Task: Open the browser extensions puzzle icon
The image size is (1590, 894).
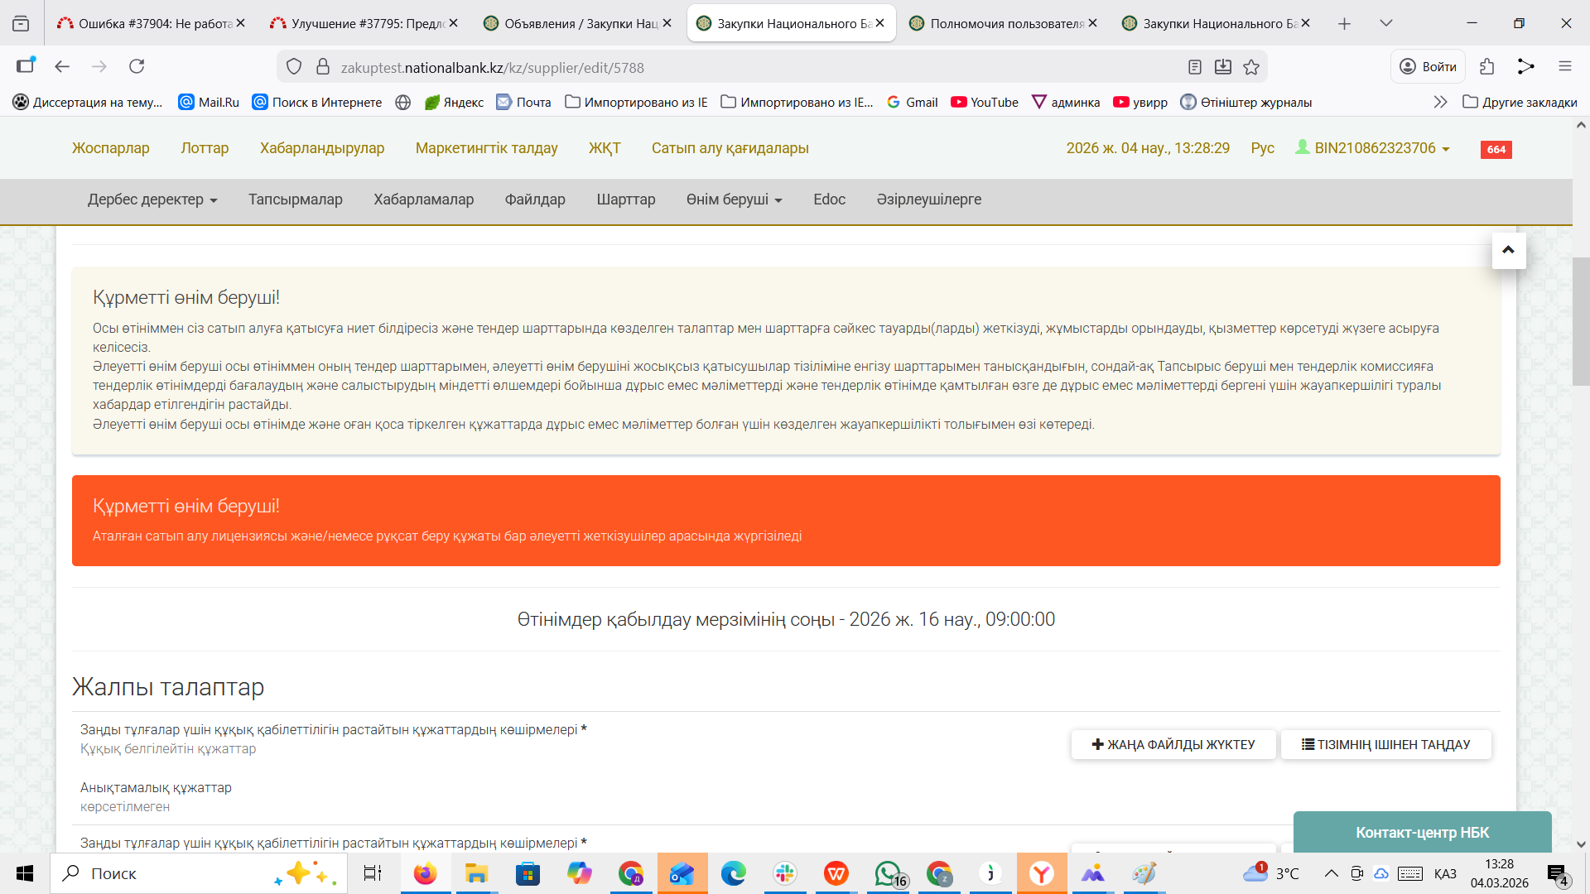Action: pyautogui.click(x=1486, y=66)
